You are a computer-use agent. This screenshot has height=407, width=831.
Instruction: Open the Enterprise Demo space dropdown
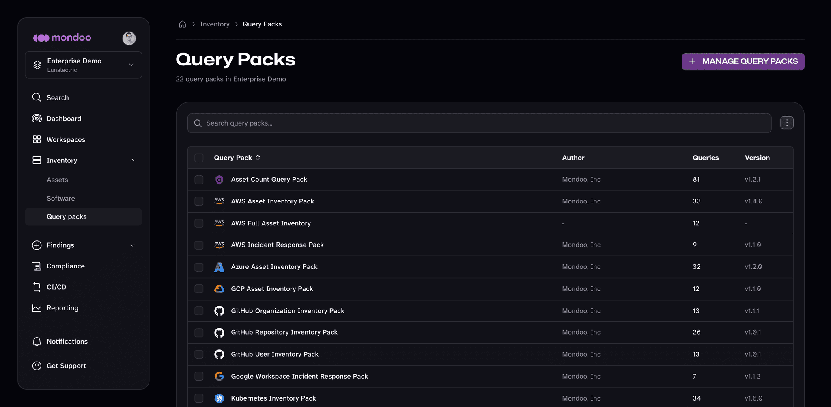[x=84, y=65]
